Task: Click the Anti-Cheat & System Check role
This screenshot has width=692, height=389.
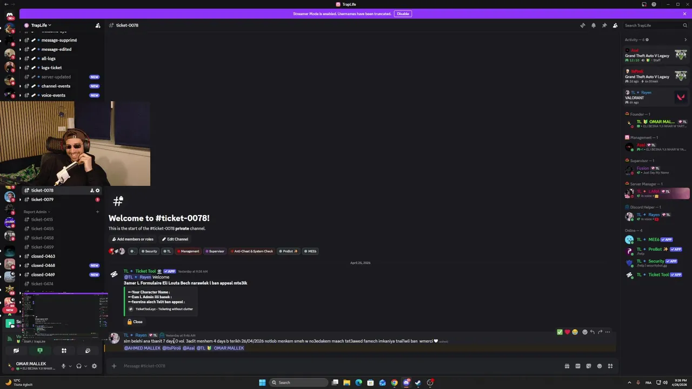Action: (252, 251)
